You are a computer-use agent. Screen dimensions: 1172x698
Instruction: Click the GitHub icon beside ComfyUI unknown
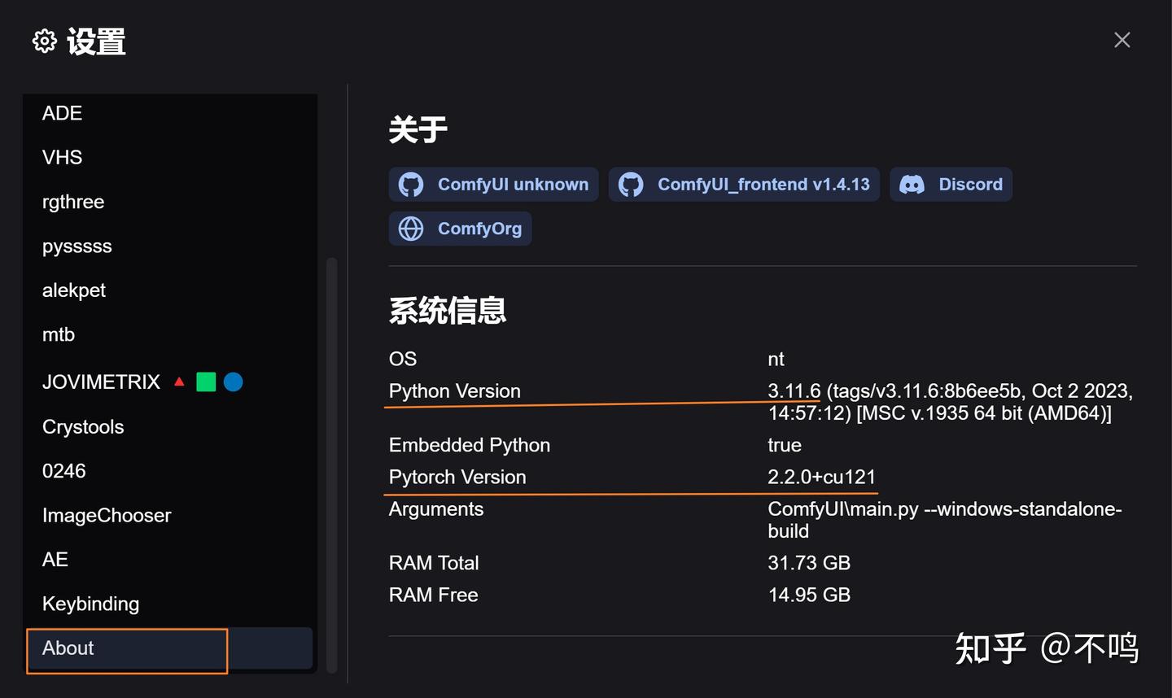[x=411, y=185]
